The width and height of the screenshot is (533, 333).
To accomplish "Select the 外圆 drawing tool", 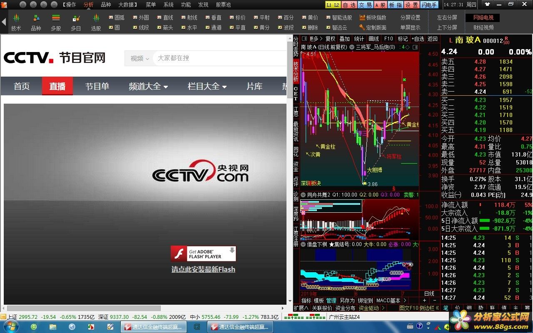I will (x=141, y=17).
